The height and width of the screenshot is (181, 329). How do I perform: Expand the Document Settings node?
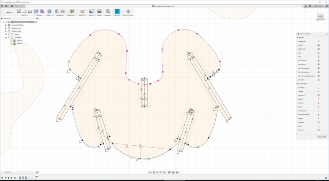coord(6,25)
